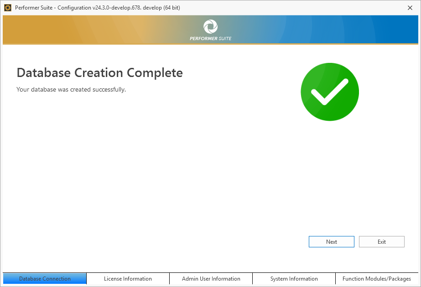421x287 pixels.
Task: Select the Admin User Information tab
Action: 211,279
